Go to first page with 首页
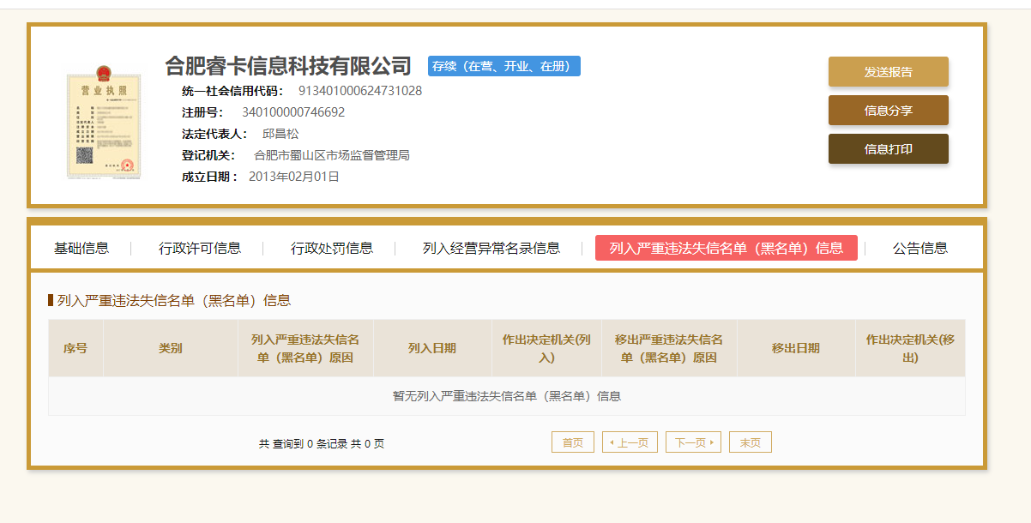This screenshot has width=1031, height=523. (573, 442)
